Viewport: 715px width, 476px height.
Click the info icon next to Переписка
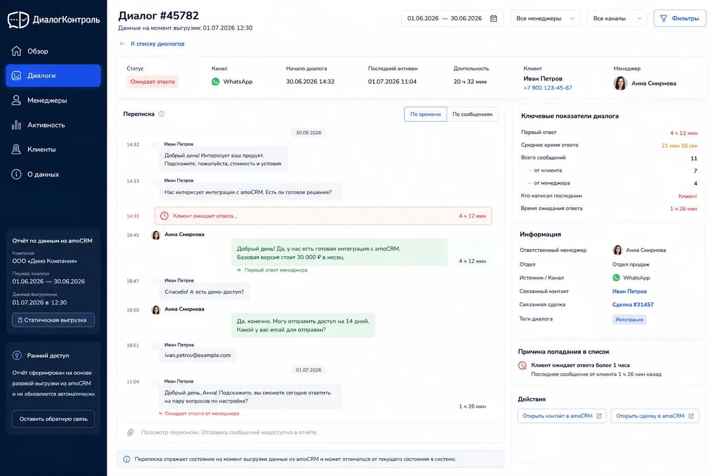[161, 114]
